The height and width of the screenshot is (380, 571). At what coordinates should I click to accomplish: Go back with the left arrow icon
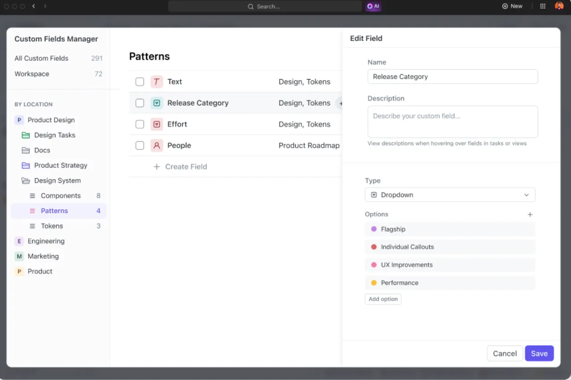tap(34, 6)
